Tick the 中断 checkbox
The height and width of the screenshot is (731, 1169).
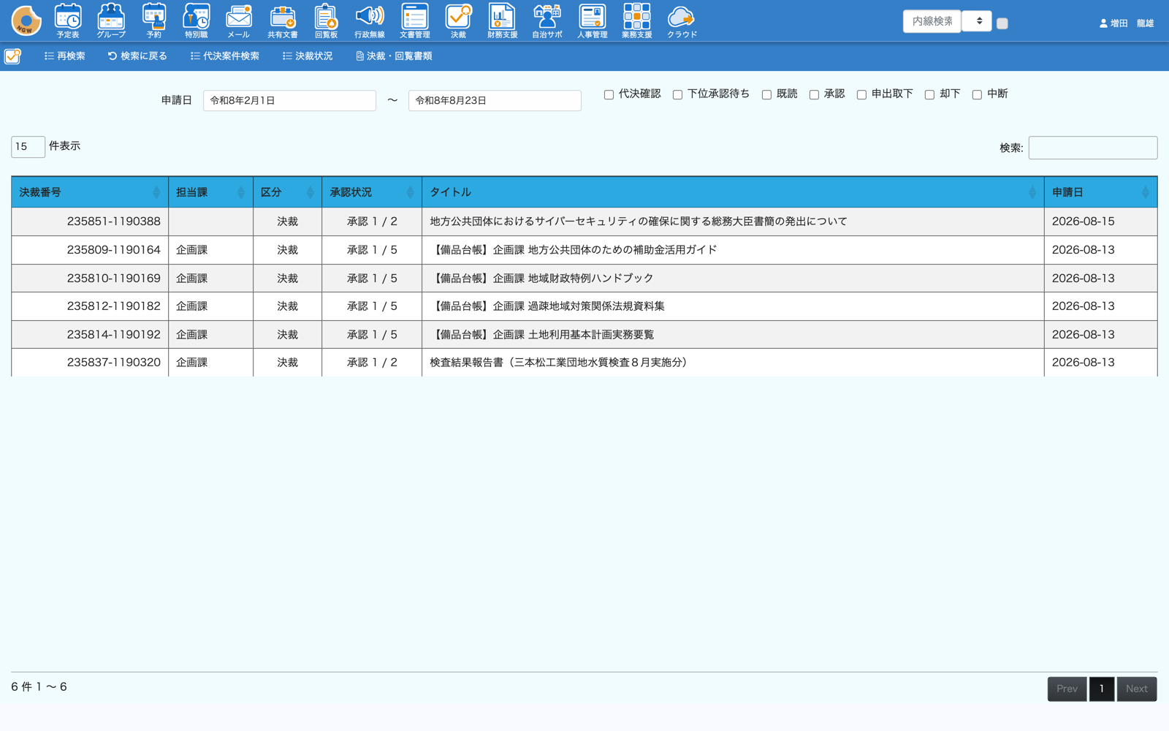point(977,95)
